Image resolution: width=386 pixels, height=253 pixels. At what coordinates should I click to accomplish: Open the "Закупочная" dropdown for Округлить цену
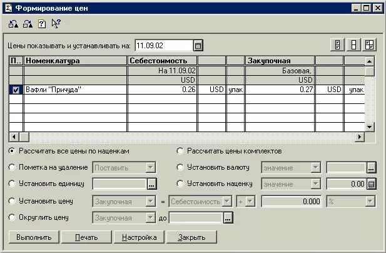[x=150, y=218]
